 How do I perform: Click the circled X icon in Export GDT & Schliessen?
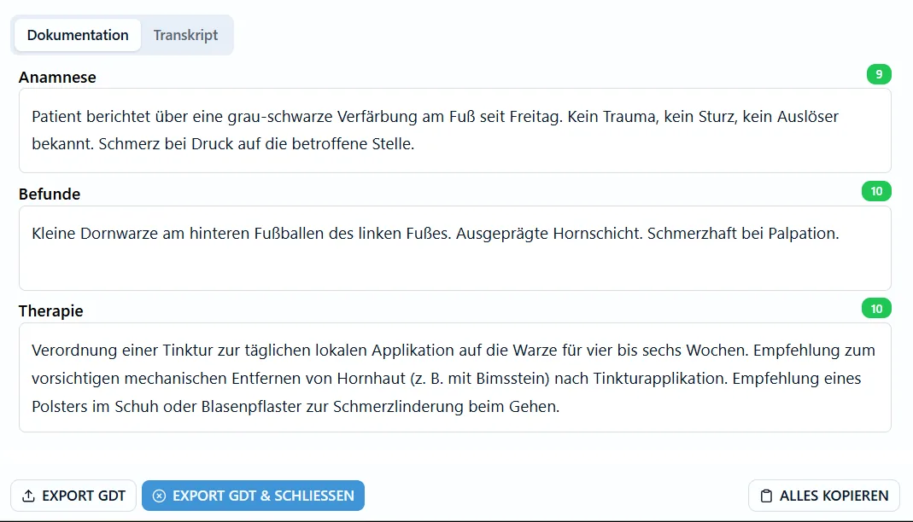tap(159, 496)
